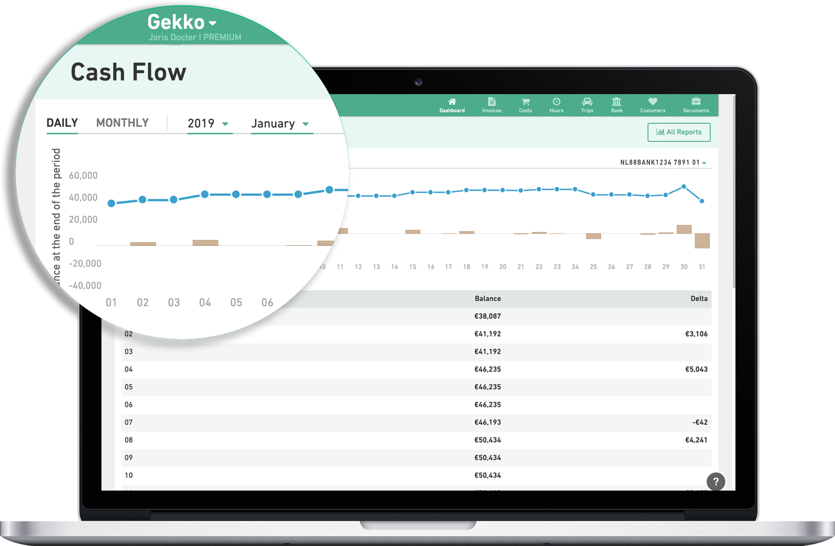Expand the bank account NL88BANK1234 dropdown

(x=705, y=162)
